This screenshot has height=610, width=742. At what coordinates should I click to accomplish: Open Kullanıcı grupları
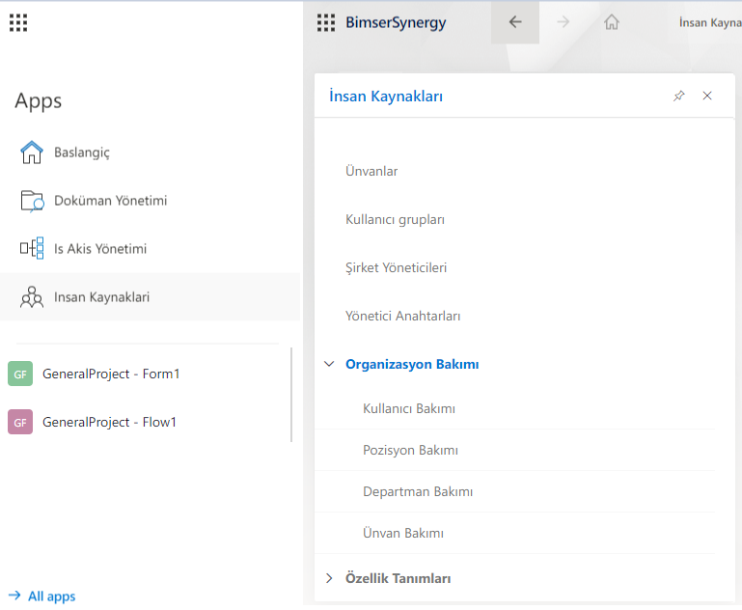click(x=395, y=220)
